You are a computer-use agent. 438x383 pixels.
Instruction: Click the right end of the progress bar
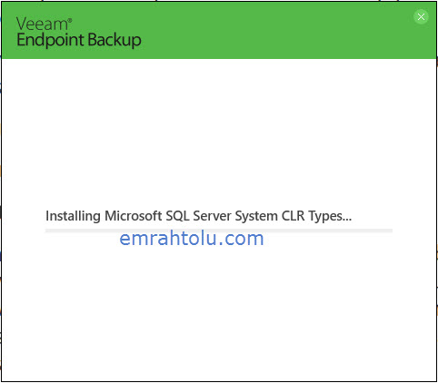(x=390, y=231)
